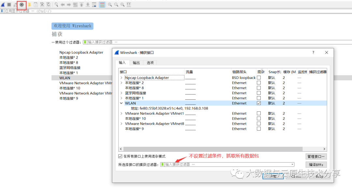The width and height of the screenshot is (352, 189).
Task: Sort by the 链路层头 column header
Action: click(x=243, y=72)
